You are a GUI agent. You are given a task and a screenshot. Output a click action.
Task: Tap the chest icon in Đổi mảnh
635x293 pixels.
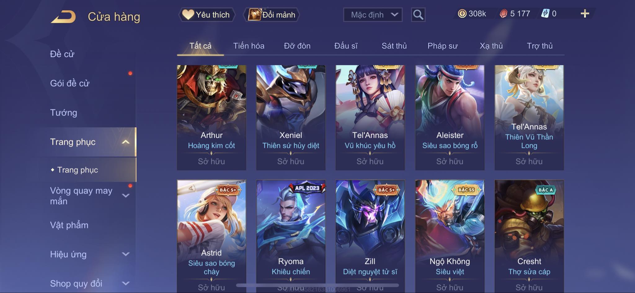(254, 15)
